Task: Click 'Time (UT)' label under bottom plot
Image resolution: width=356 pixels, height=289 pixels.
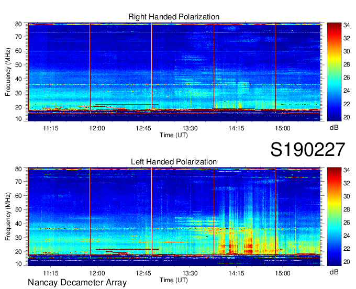Action: (x=174, y=280)
